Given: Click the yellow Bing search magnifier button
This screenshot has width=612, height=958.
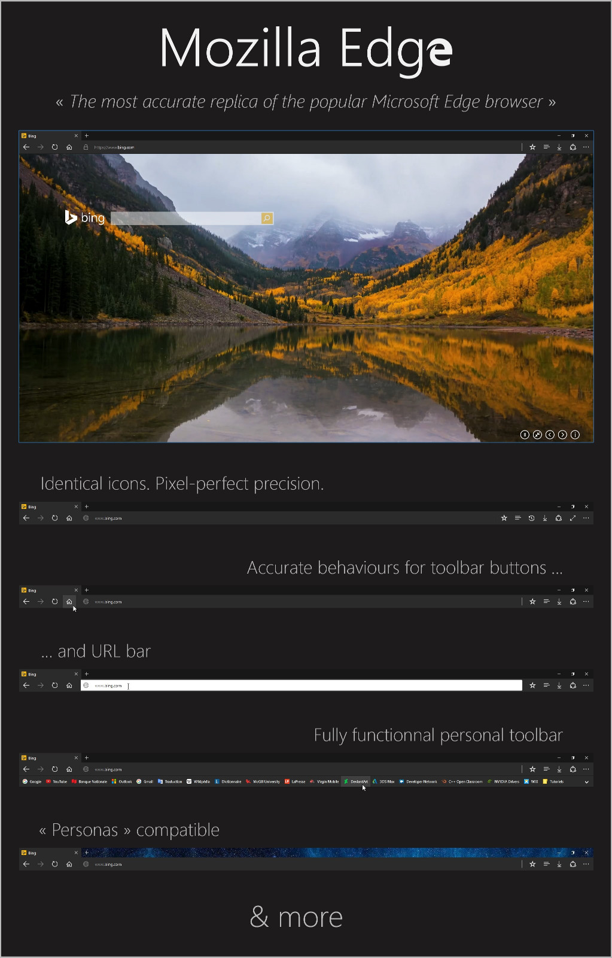Looking at the screenshot, I should (x=267, y=219).
